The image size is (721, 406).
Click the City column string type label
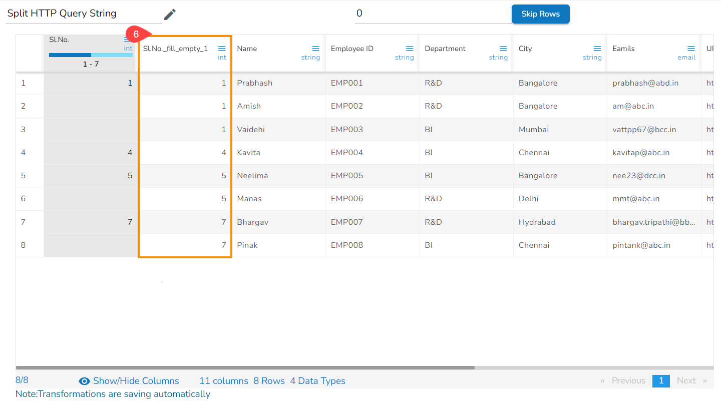coord(592,58)
